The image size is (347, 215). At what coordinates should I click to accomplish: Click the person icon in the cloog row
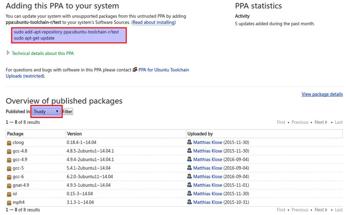[x=189, y=142]
